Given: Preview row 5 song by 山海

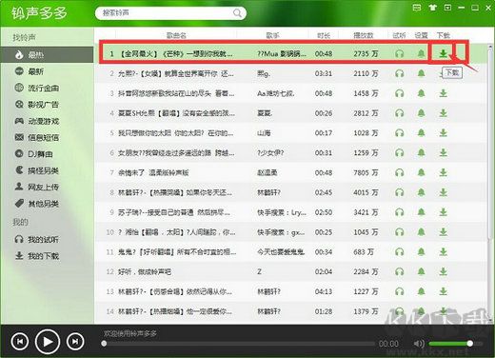Looking at the screenshot, I should click(x=400, y=133).
